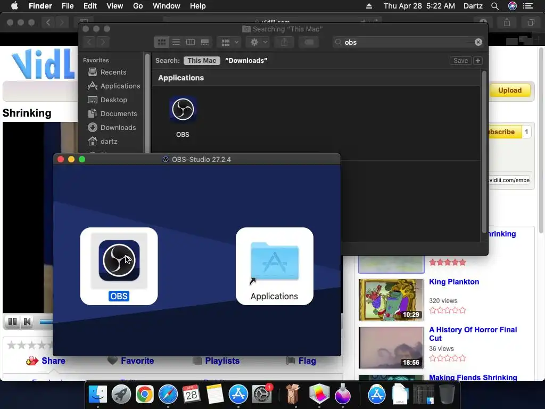Open the Dartz user menu
Screen dimensions: 545x409
[473, 6]
